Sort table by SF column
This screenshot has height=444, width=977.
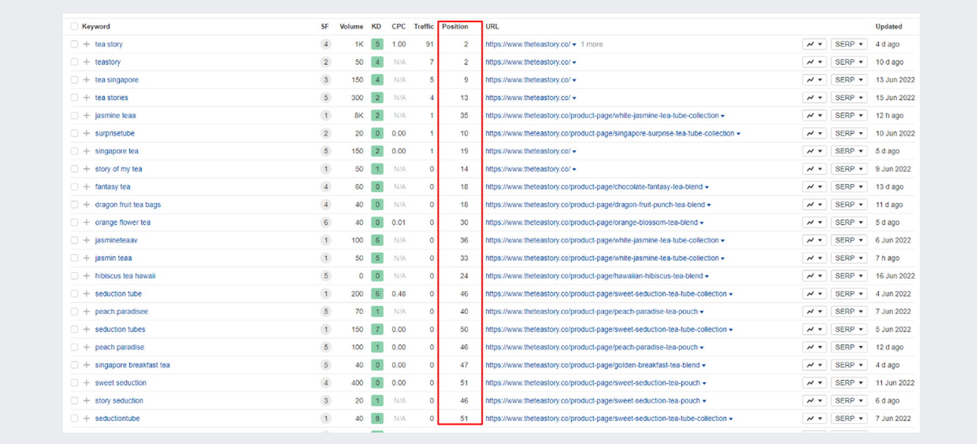click(x=325, y=26)
